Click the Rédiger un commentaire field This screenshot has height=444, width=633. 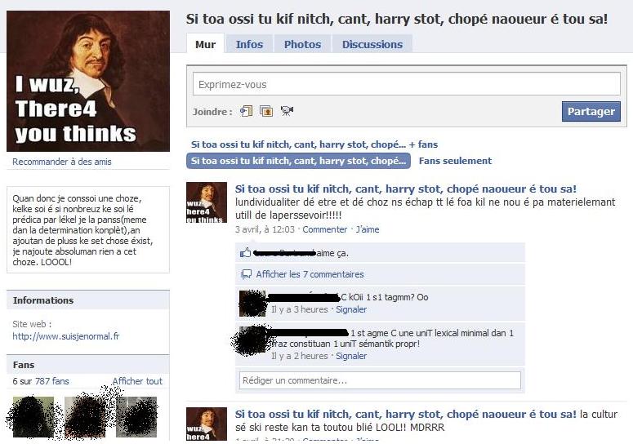380,380
